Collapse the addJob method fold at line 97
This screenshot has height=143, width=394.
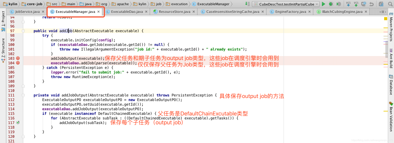(23, 31)
